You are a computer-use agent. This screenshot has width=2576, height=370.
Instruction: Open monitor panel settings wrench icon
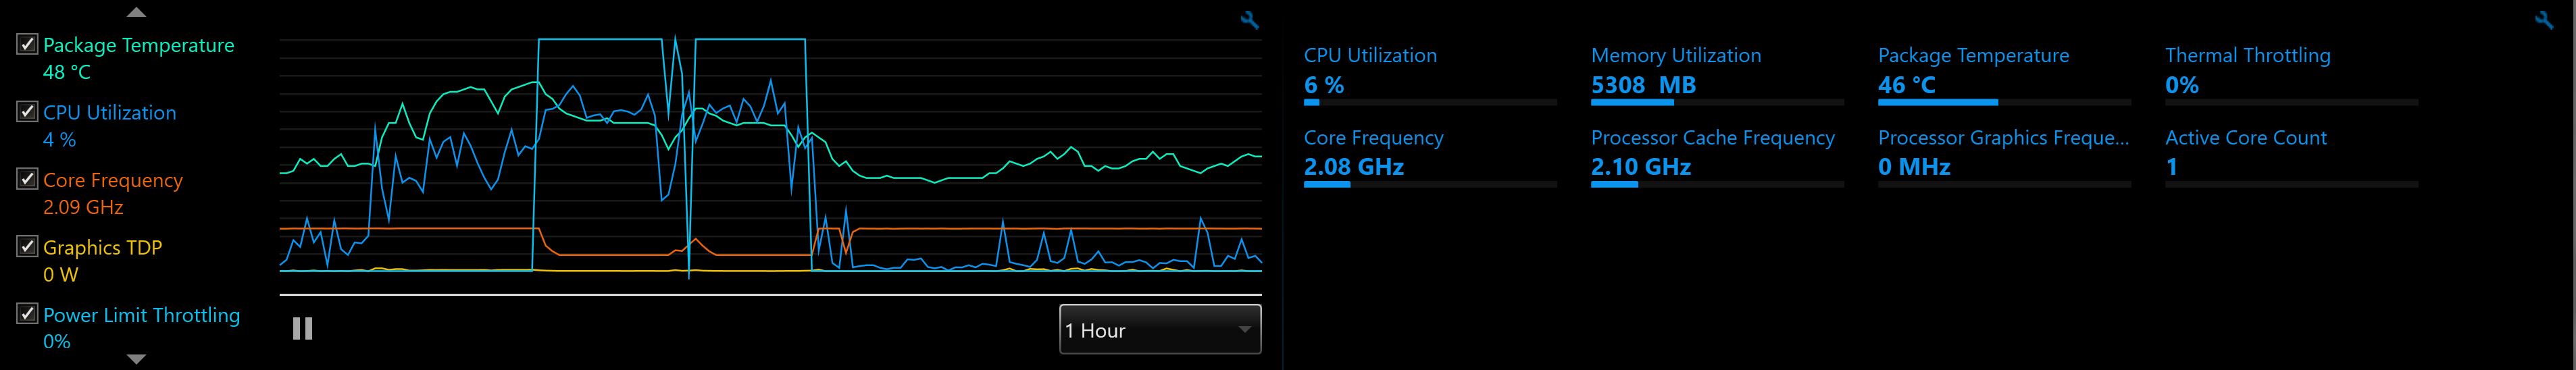click(2545, 20)
